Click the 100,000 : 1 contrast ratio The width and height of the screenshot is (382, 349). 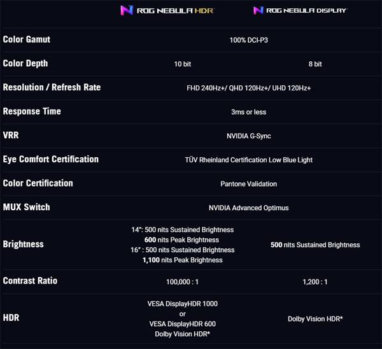[184, 281]
